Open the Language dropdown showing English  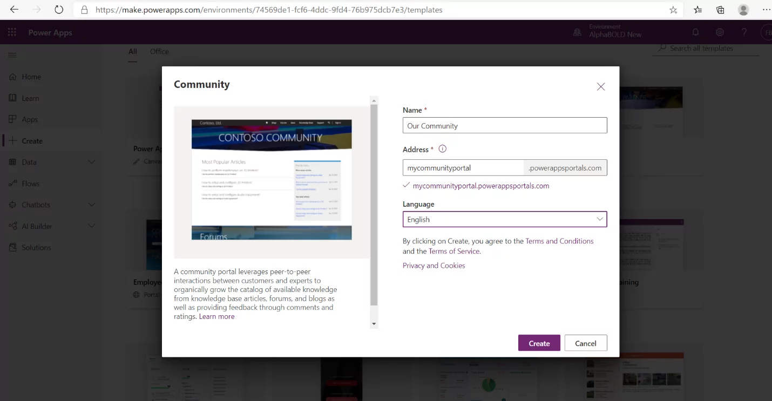click(x=505, y=219)
